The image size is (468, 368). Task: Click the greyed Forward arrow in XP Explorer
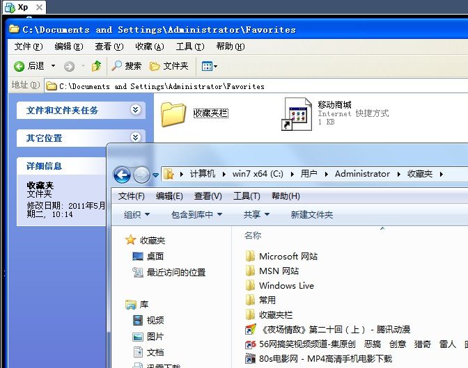click(x=69, y=66)
